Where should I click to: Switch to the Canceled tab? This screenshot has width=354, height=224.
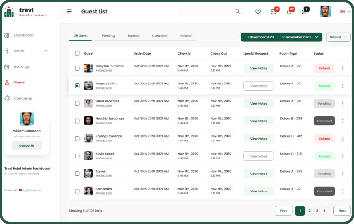[x=160, y=36]
